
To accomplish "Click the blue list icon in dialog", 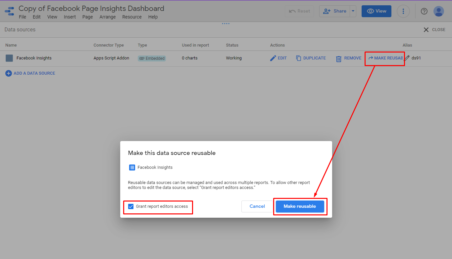I will pos(132,167).
